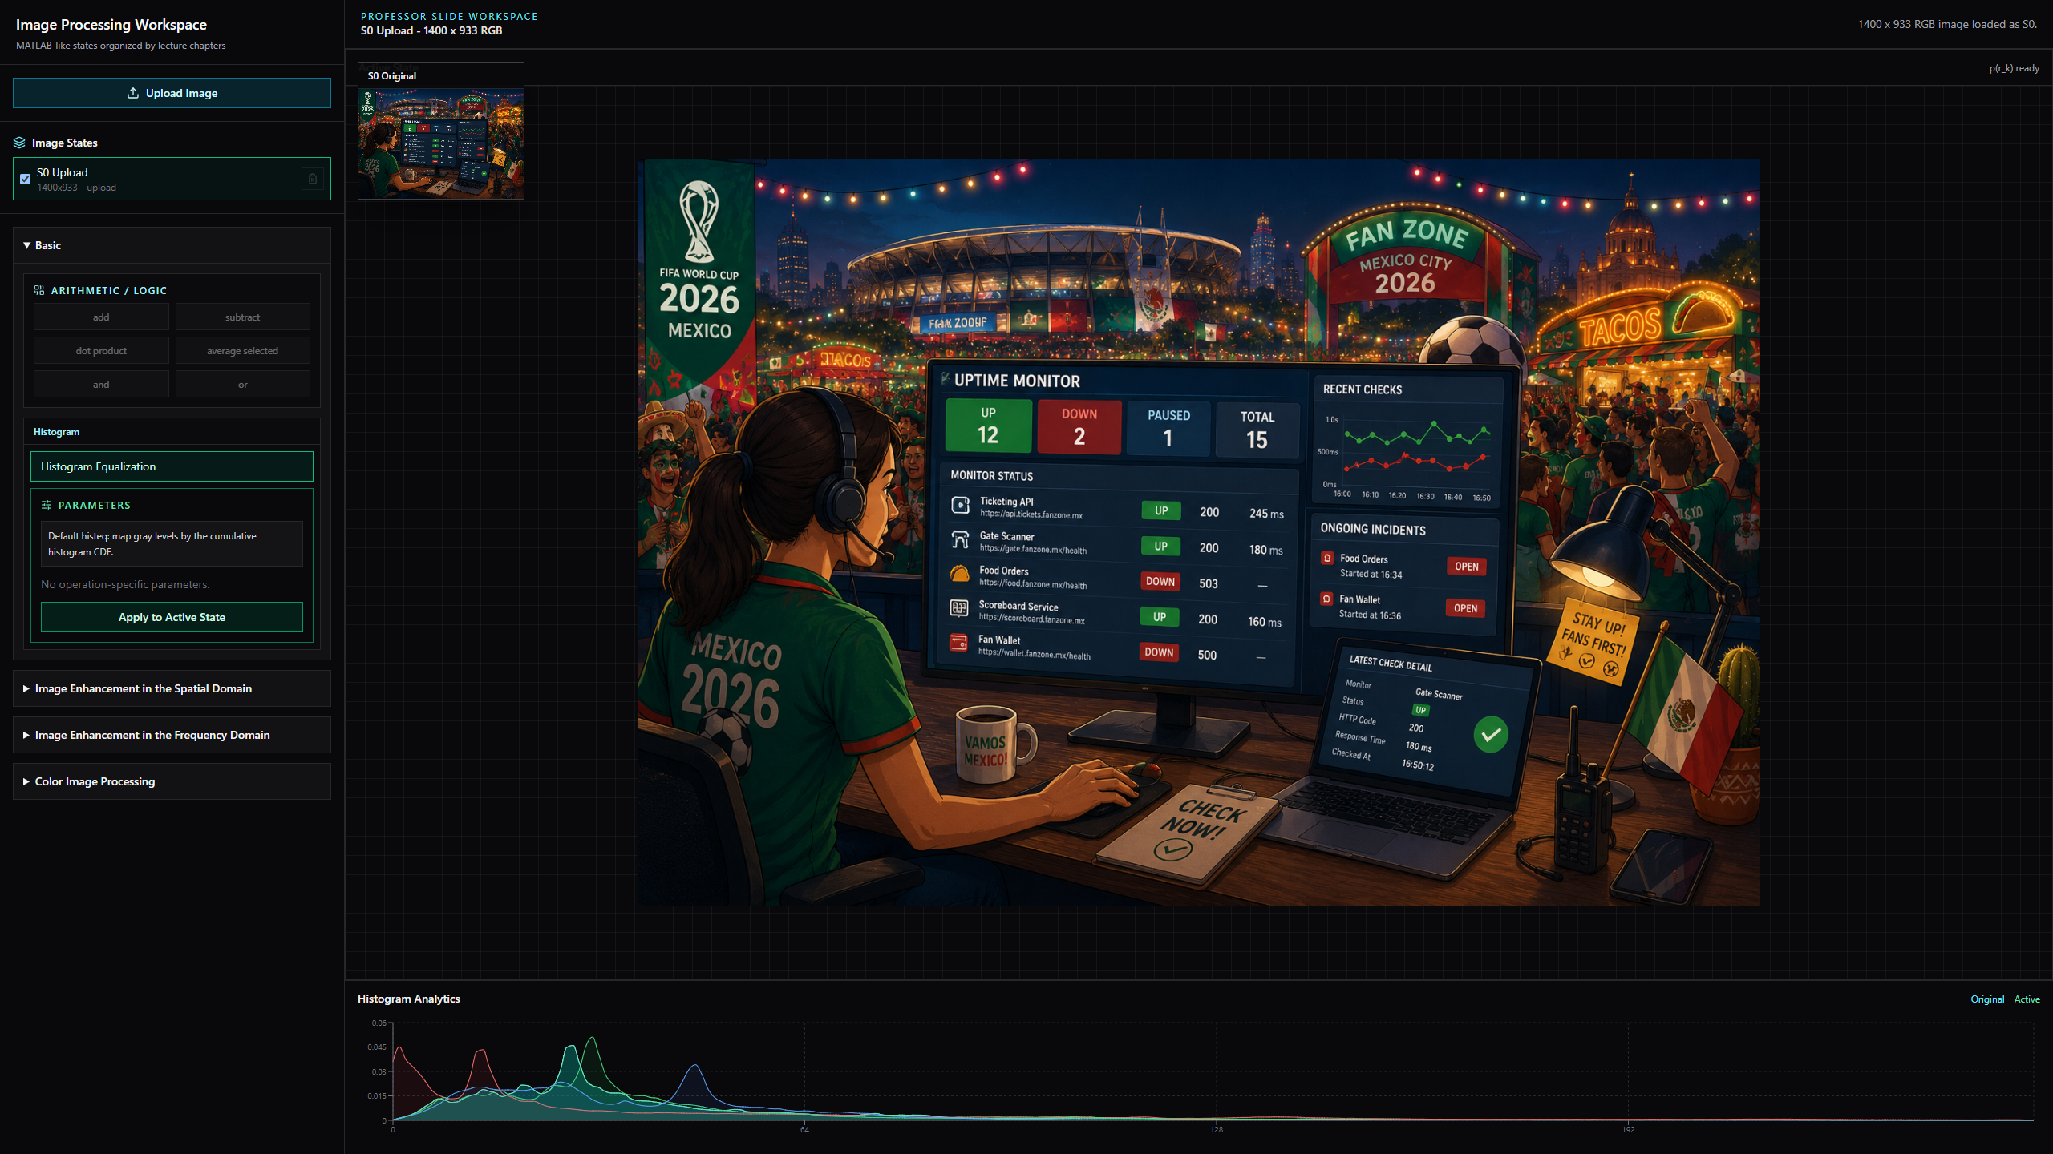Click the Arithmetic / Logic icon
The image size is (2053, 1154).
39,290
